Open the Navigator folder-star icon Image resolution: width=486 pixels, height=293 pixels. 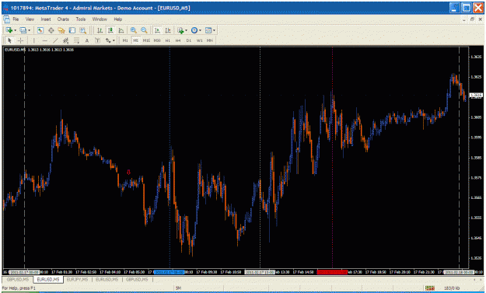61,30
